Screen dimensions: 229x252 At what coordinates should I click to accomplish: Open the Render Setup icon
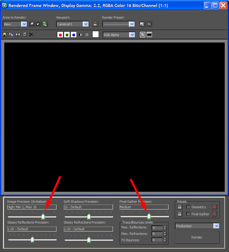tap(142, 24)
